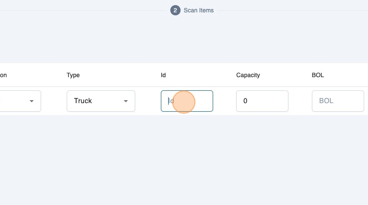Click the arrow beside Truck
Screen dimensions: 368x205
[126, 101]
